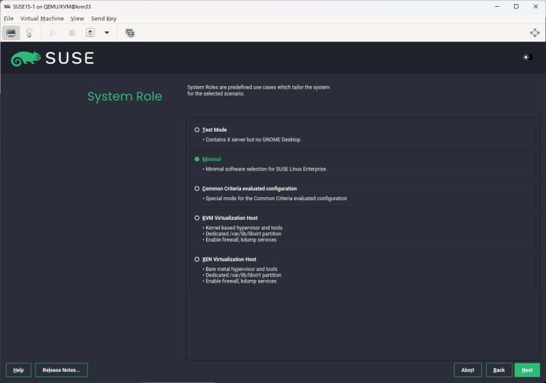Image resolution: width=546 pixels, height=383 pixels.
Task: Toggle fullscreen view of the console
Action: point(534,33)
